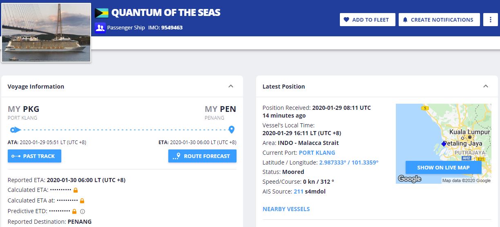Click the Passenger Ship type icon
Viewport: 500px width, 227px height.
pos(100,28)
